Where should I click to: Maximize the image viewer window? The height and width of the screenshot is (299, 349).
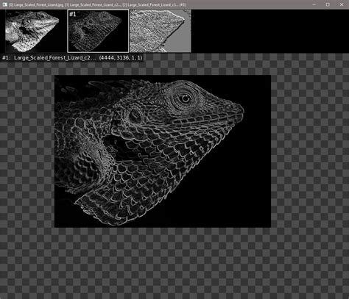(328, 4)
